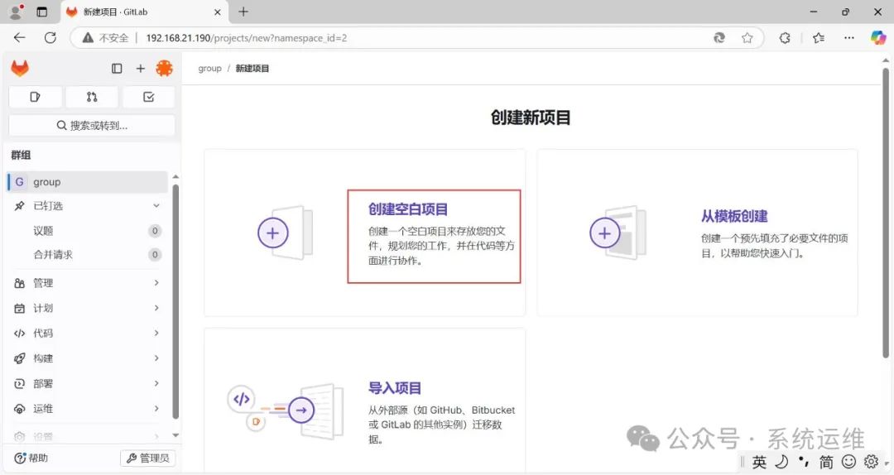Expand the 构建 sidebar menu

156,358
